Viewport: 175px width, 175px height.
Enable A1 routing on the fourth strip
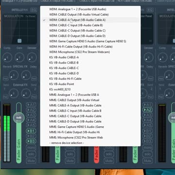tap(147, 105)
